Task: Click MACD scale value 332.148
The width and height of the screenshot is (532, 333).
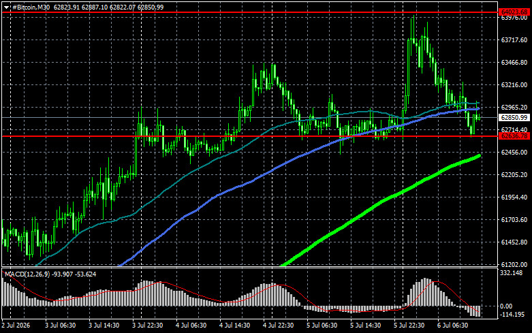Action: (x=512, y=272)
